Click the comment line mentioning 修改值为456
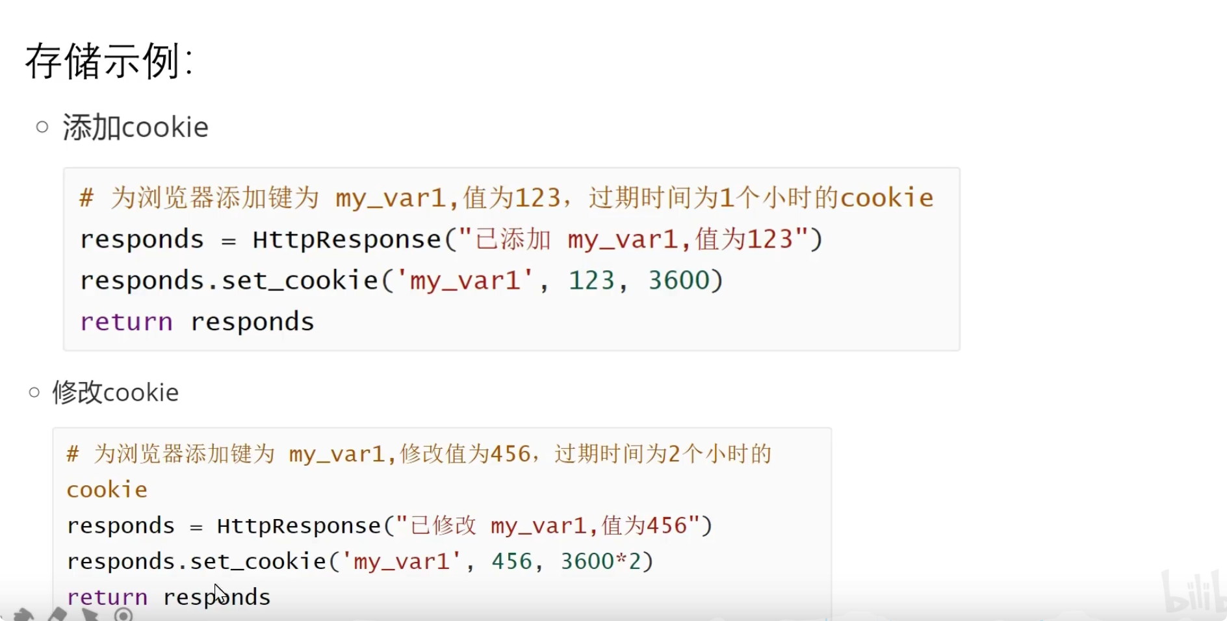Viewport: 1227px width, 621px height. click(x=419, y=453)
